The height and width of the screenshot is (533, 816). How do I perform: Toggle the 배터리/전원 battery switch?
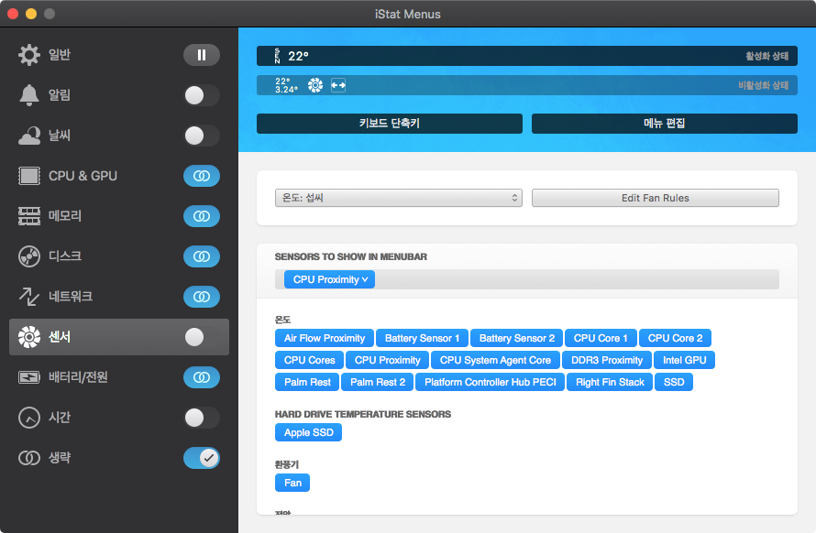202,377
